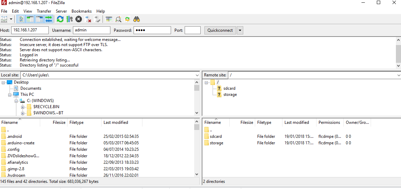Toggle message log display
401x189 pixels.
click(x=20, y=19)
